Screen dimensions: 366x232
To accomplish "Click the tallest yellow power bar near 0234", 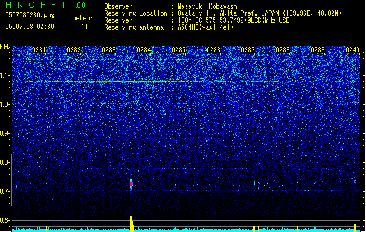I will coord(131,224).
